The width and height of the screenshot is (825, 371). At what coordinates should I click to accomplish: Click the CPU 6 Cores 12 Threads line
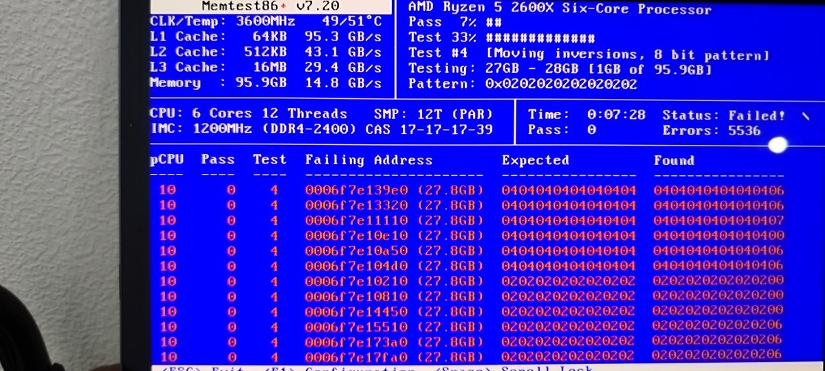click(249, 113)
